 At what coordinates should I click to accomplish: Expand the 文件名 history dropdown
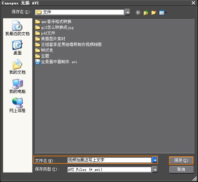[x=155, y=160]
